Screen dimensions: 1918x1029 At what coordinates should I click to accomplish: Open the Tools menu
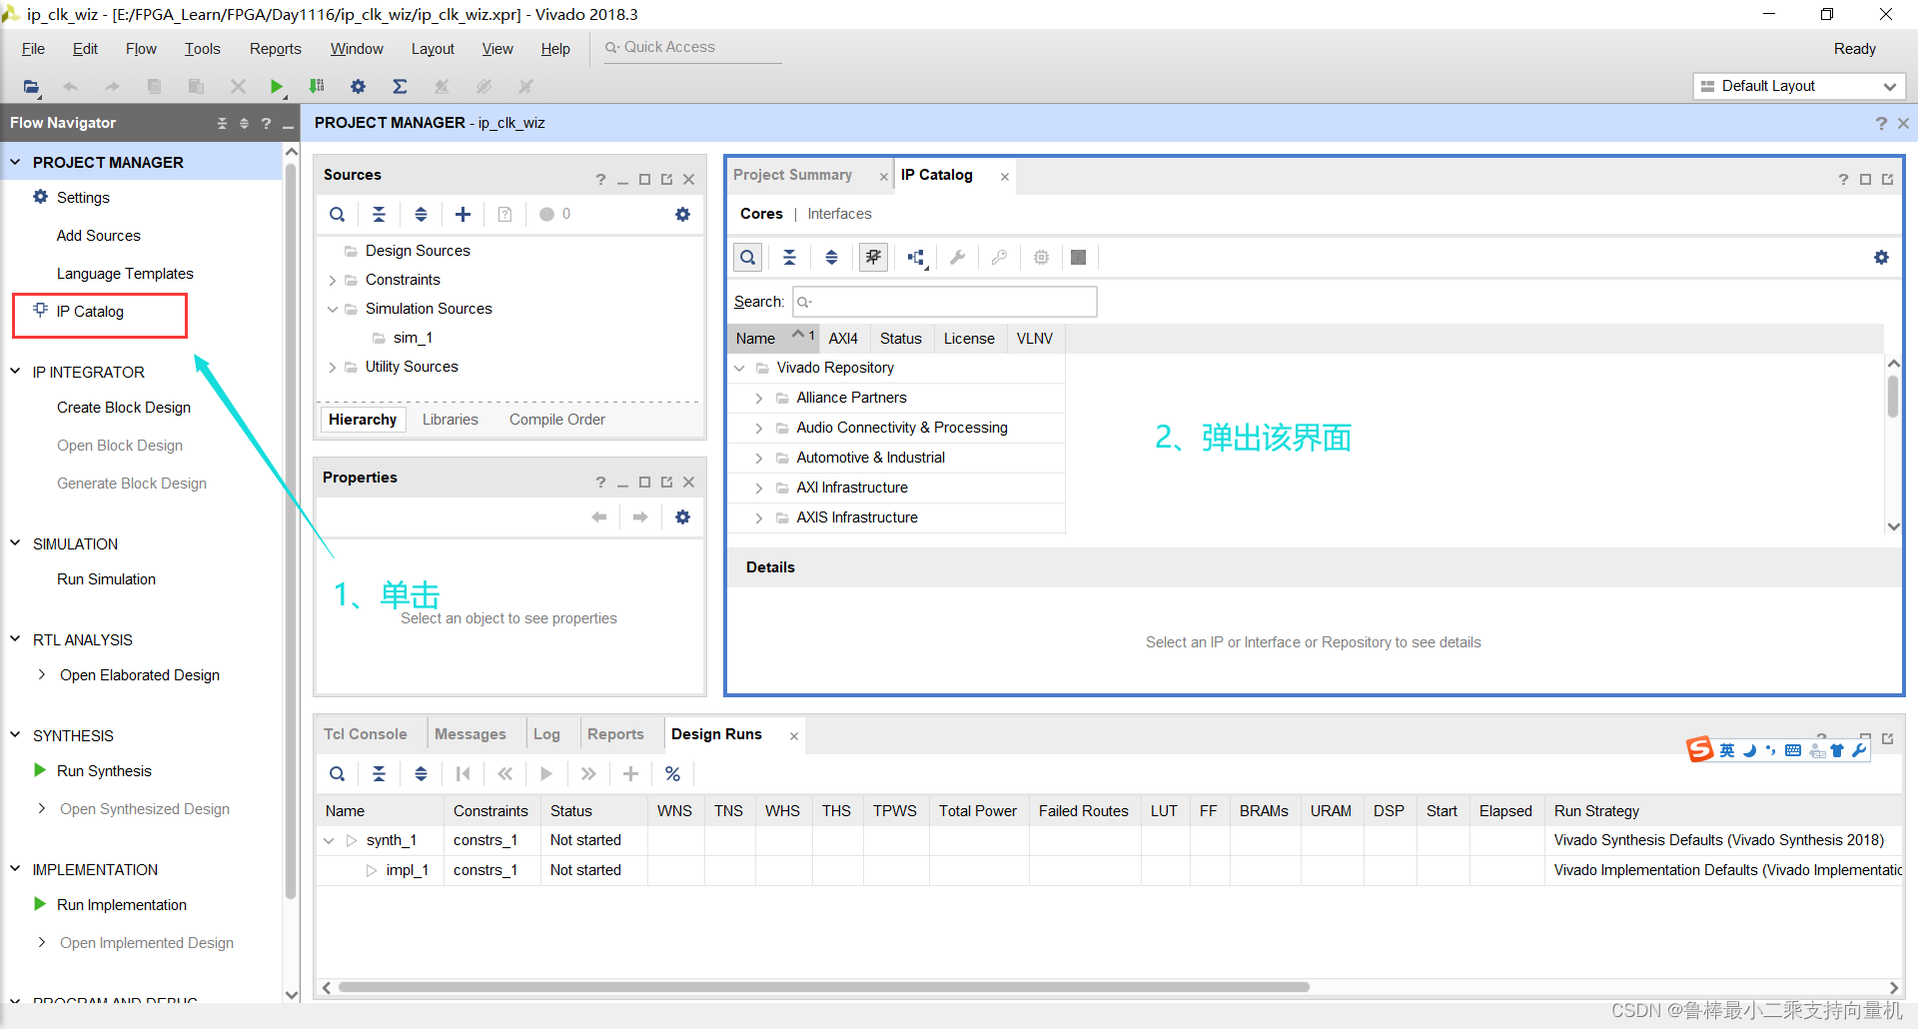click(x=202, y=49)
